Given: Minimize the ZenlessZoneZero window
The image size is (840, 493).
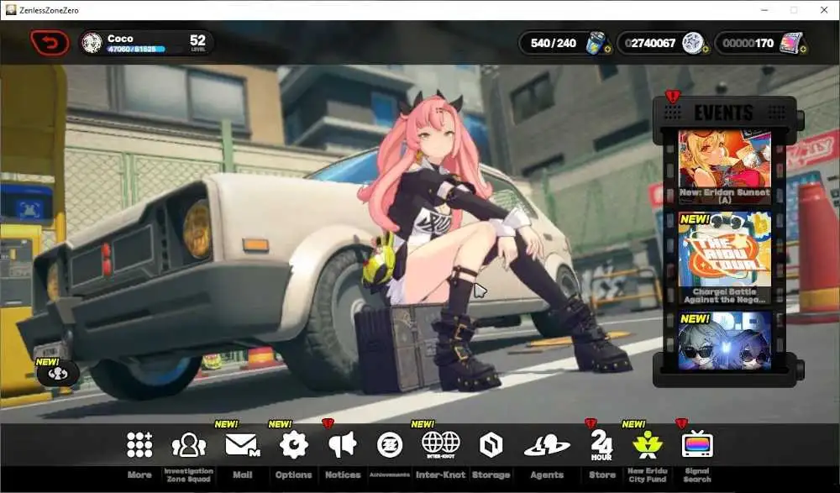Looking at the screenshot, I should point(764,10).
